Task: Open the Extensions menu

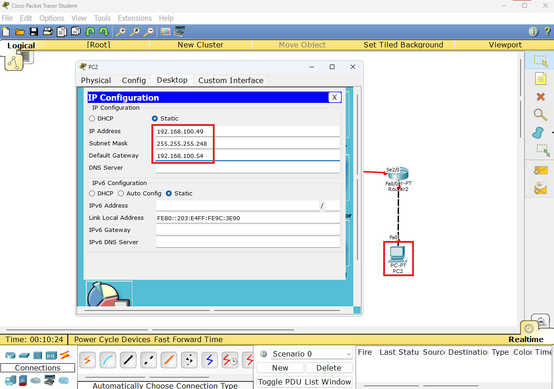Action: [135, 18]
